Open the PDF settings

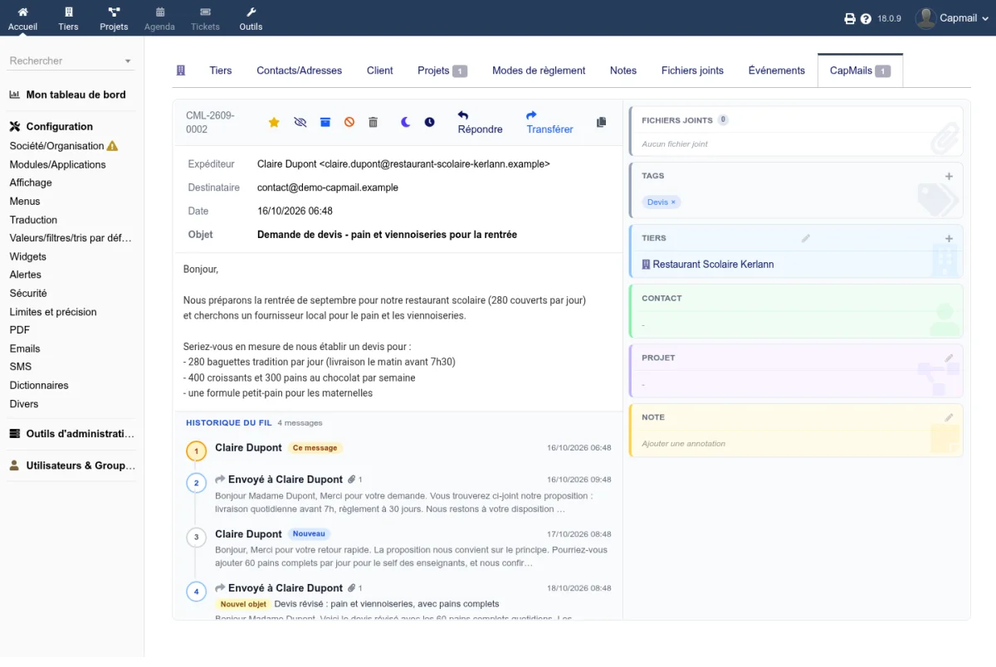(20, 330)
